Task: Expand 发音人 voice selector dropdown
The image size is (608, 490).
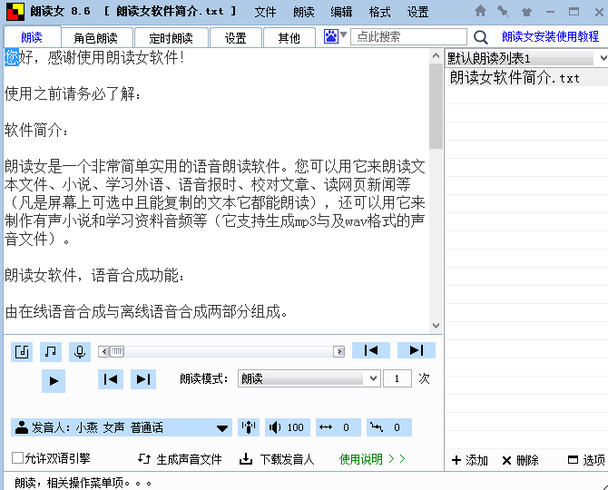Action: tap(222, 428)
